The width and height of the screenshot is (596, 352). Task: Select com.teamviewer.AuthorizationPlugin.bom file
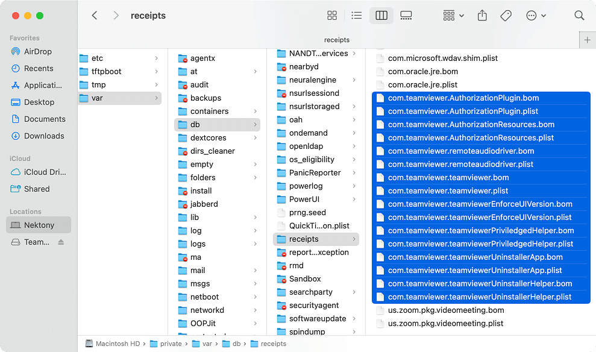[481, 98]
